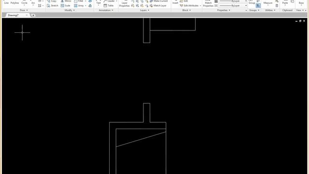Click the Insert block tool
The image size is (309, 174).
point(175,3)
